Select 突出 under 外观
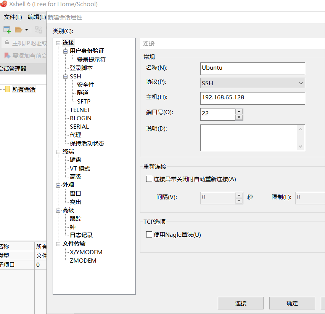 (x=76, y=202)
